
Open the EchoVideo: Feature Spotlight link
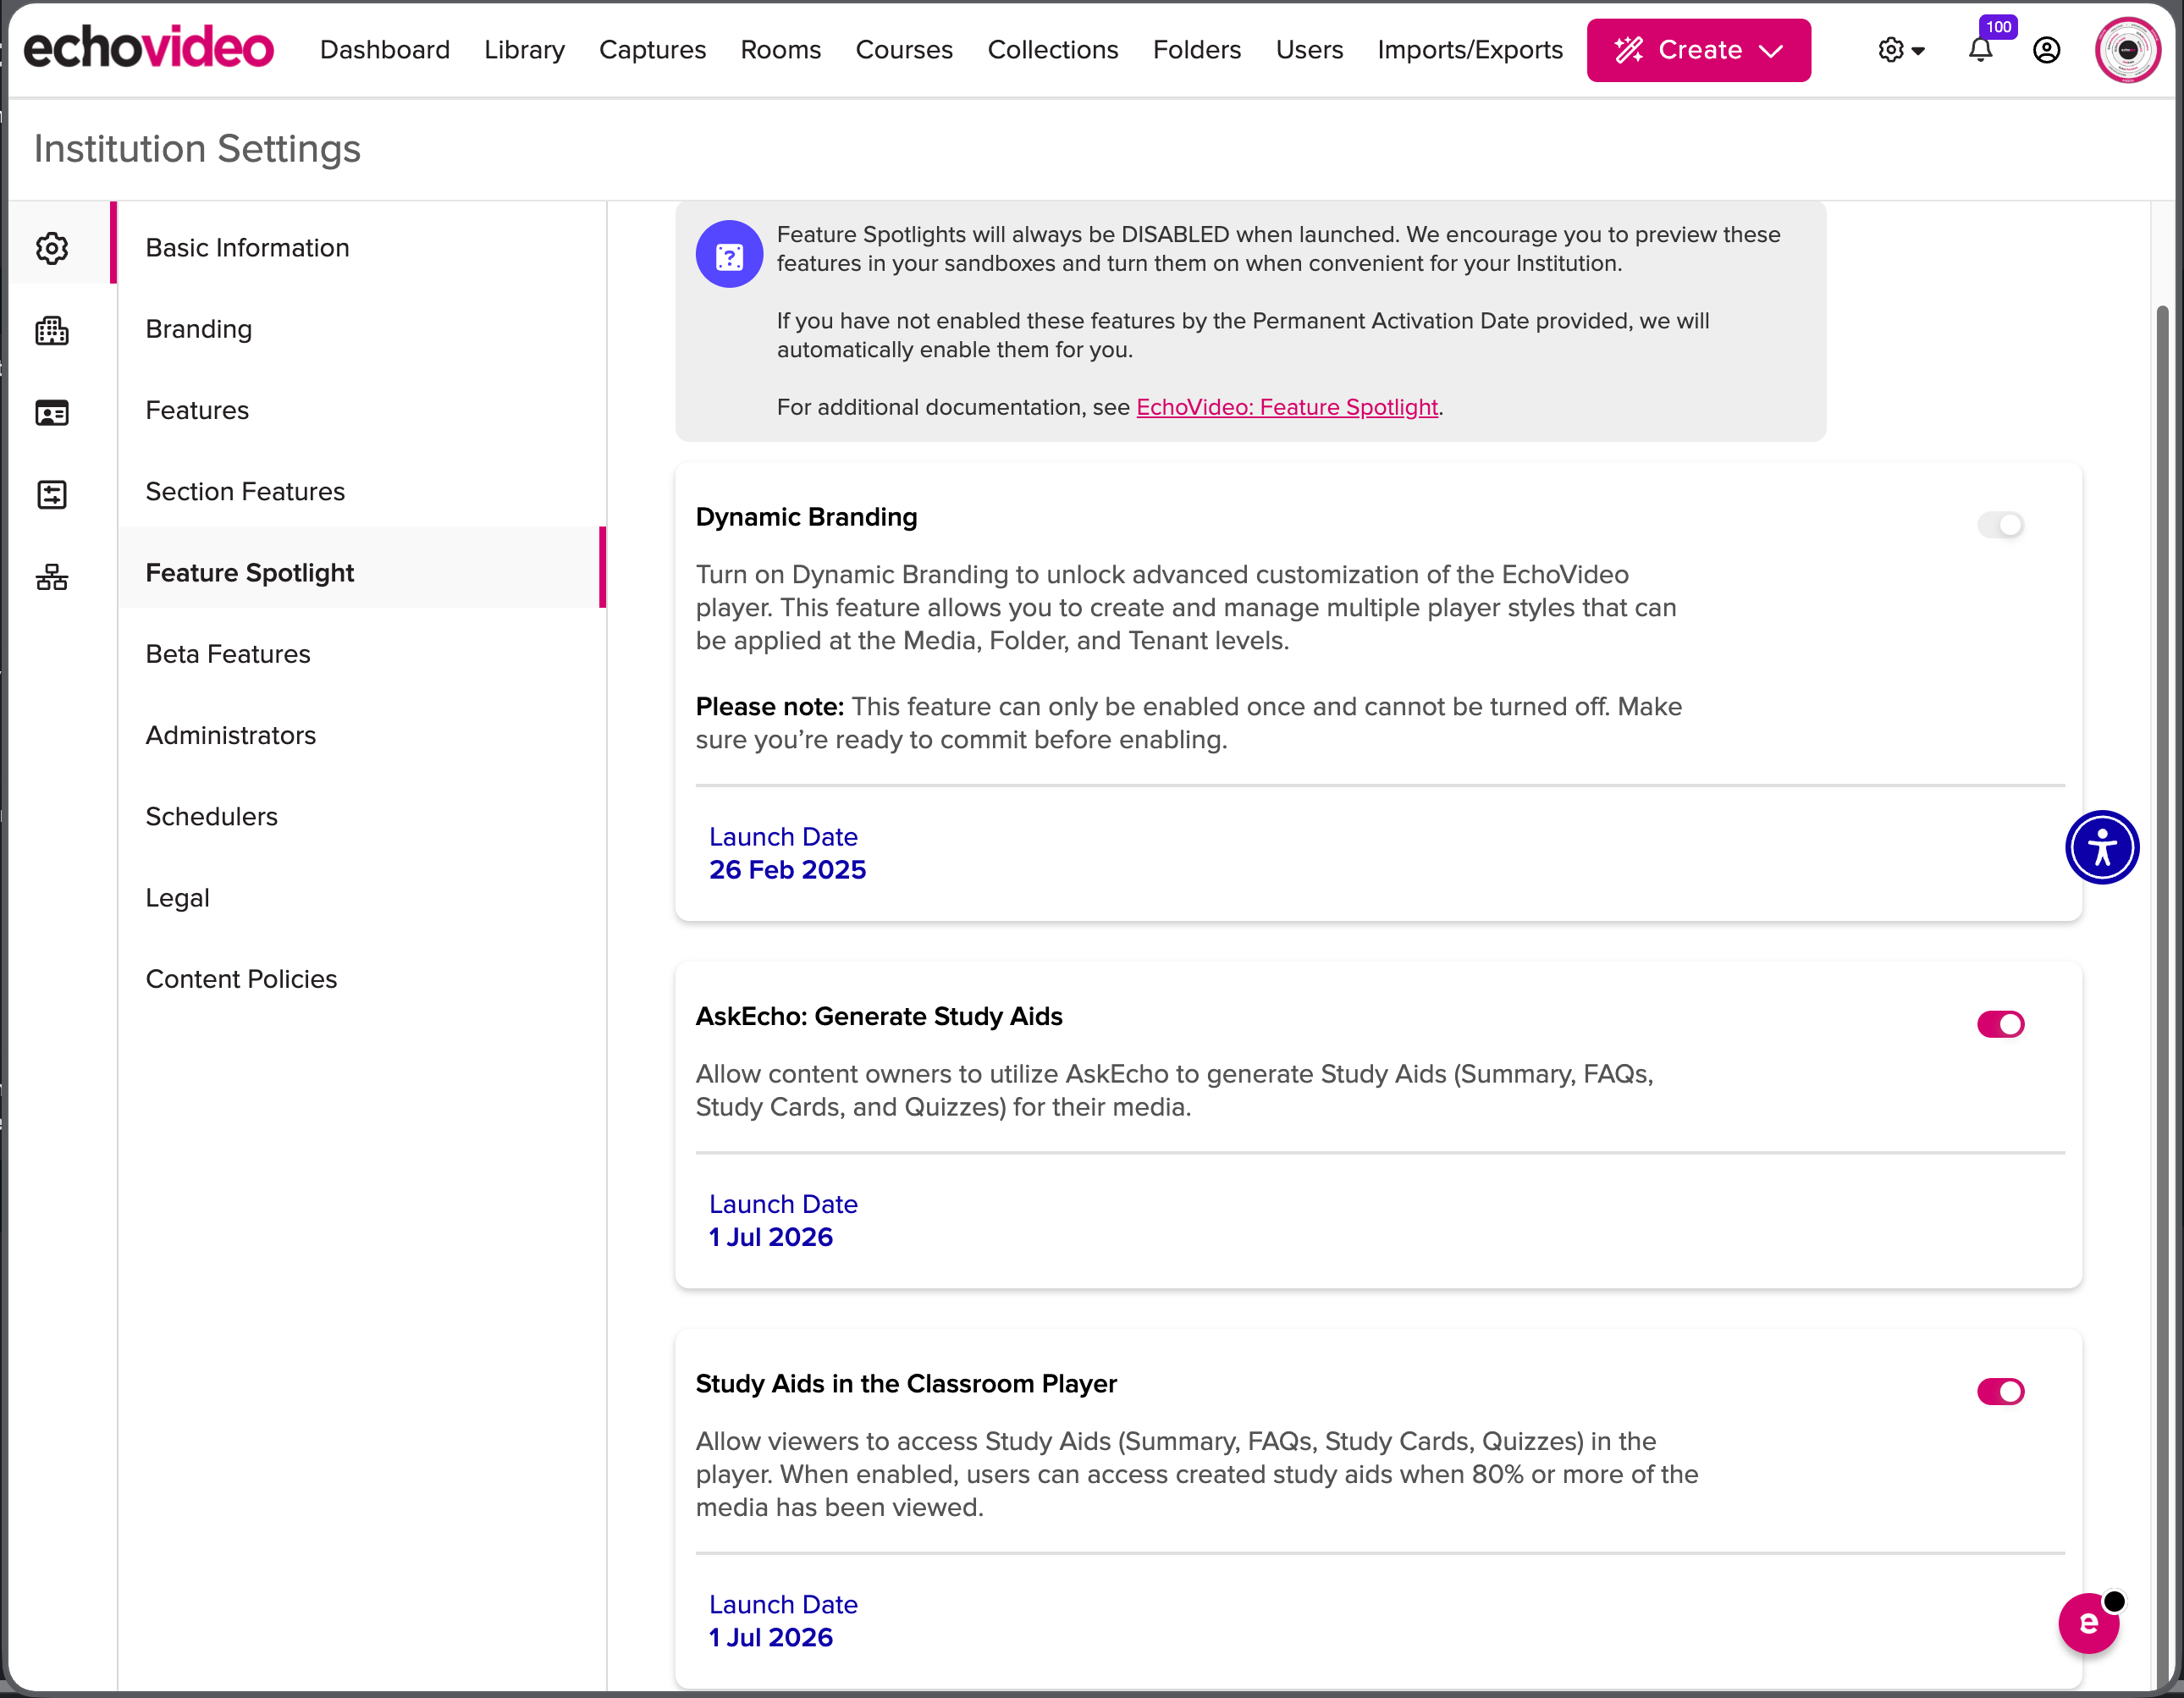[1287, 407]
